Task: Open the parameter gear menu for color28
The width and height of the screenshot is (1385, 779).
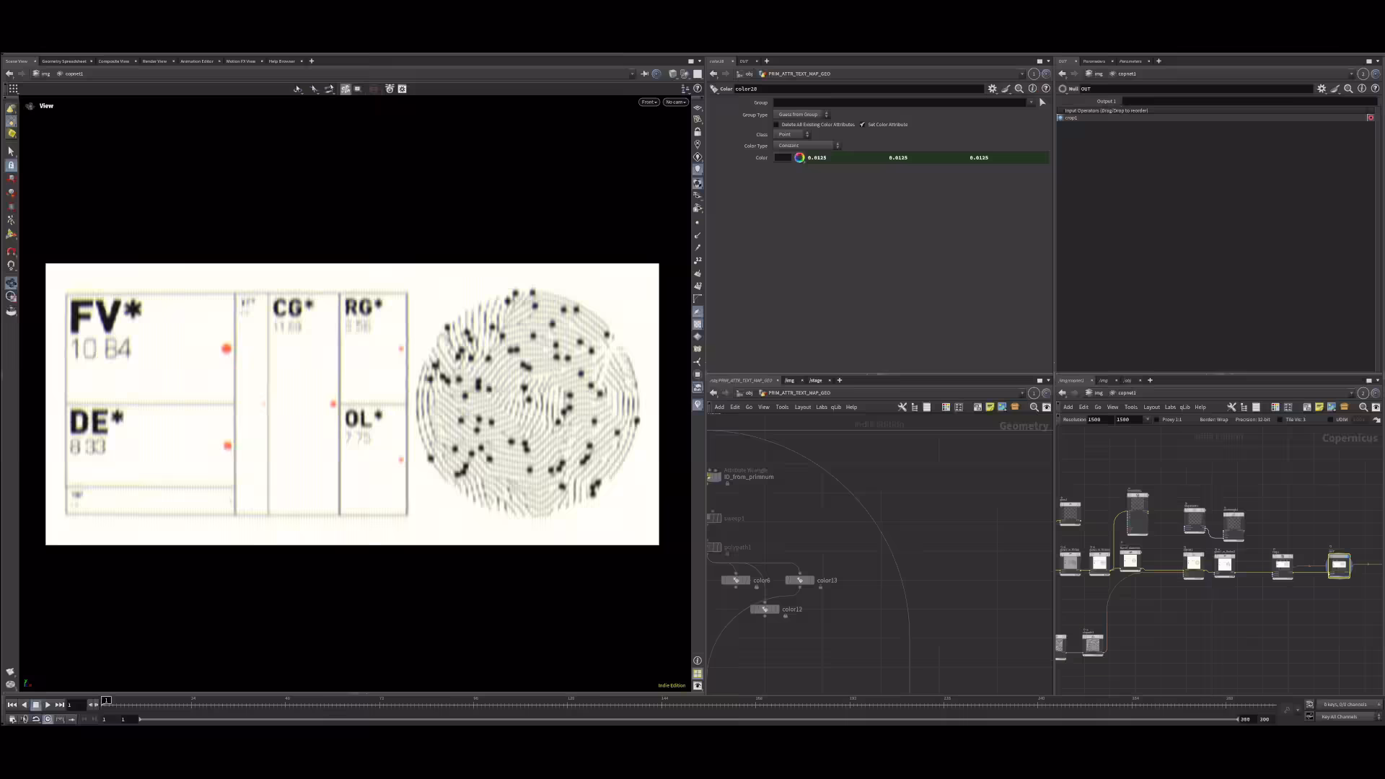Action: click(x=993, y=89)
